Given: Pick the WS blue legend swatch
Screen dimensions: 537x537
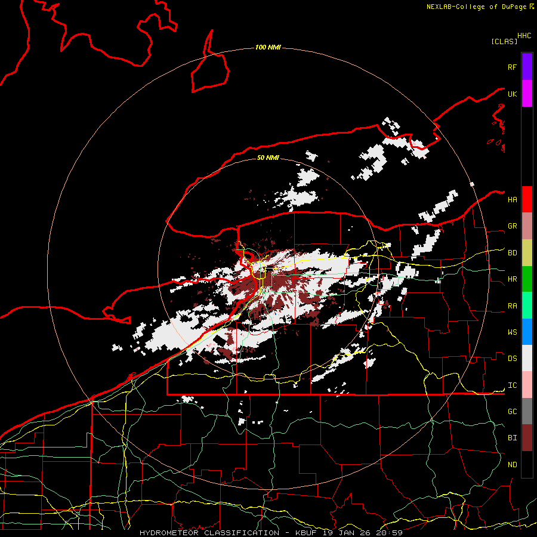Looking at the screenshot, I should (527, 332).
